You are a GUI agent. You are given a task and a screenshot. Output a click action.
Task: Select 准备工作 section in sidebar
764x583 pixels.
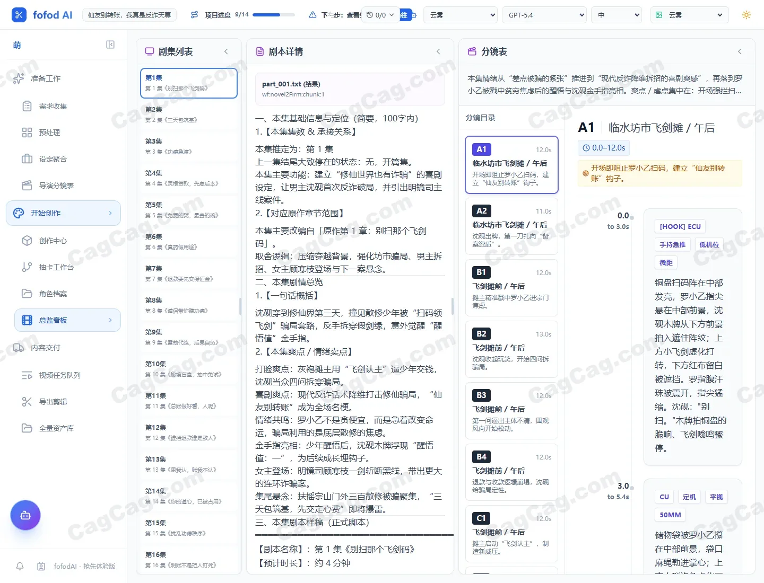click(63, 78)
